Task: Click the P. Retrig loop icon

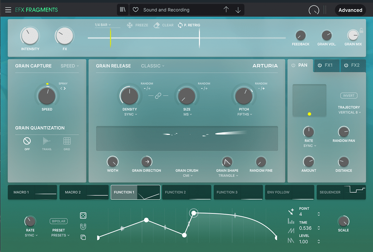Action: (180, 25)
